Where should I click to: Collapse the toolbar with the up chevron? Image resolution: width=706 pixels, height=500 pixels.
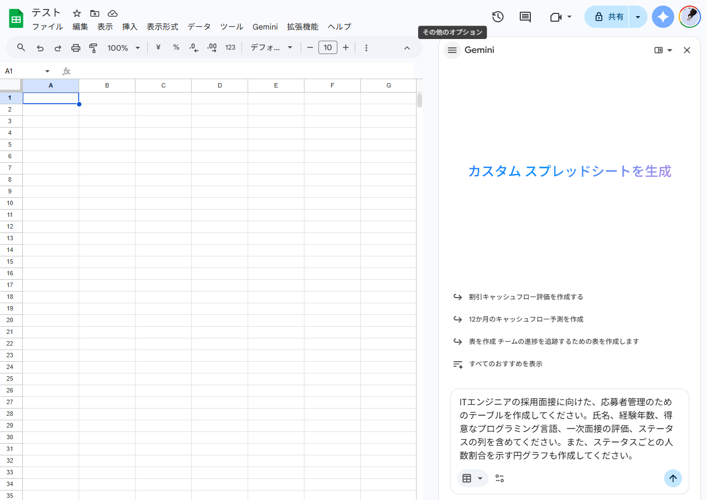pos(407,48)
